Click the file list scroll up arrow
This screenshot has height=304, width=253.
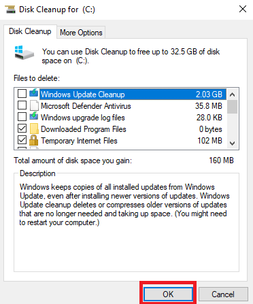tap(233, 95)
